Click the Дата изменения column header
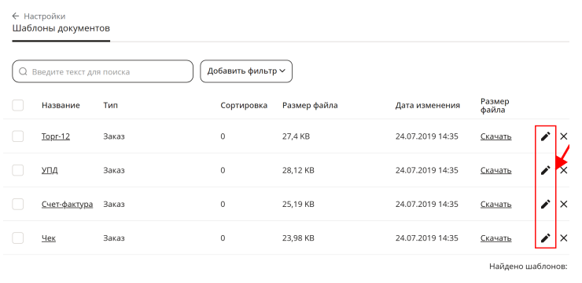Screen dimensions: 582x283 [428, 105]
